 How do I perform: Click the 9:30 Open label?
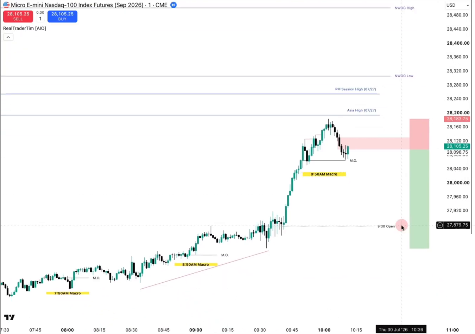[386, 226]
